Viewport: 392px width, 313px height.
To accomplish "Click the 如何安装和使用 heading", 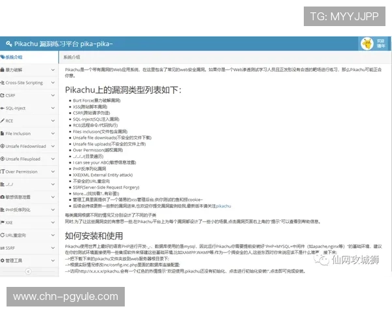I will [93, 236].
